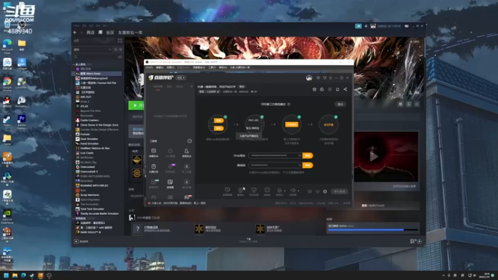498x280 pixels.
Task: Click the green play button in Steam
Action: 136,105
